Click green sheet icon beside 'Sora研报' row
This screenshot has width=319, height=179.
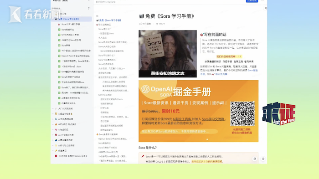click(59, 46)
